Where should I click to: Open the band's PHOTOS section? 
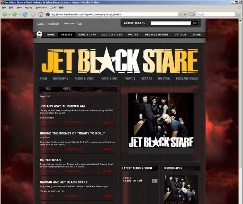tap(130, 79)
